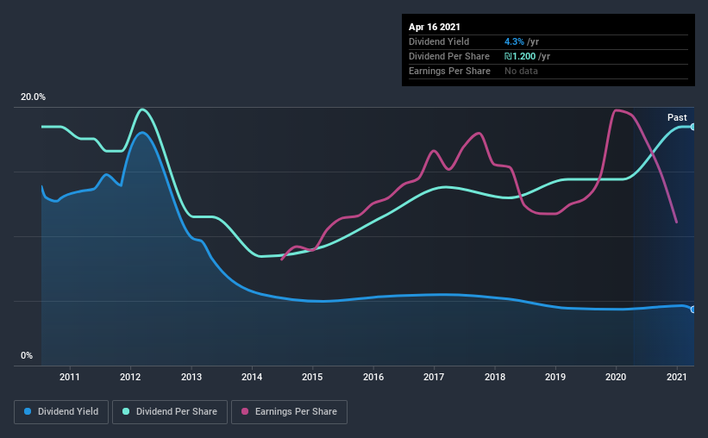Click the 2021 x-axis label
708x438 pixels.
coord(677,377)
